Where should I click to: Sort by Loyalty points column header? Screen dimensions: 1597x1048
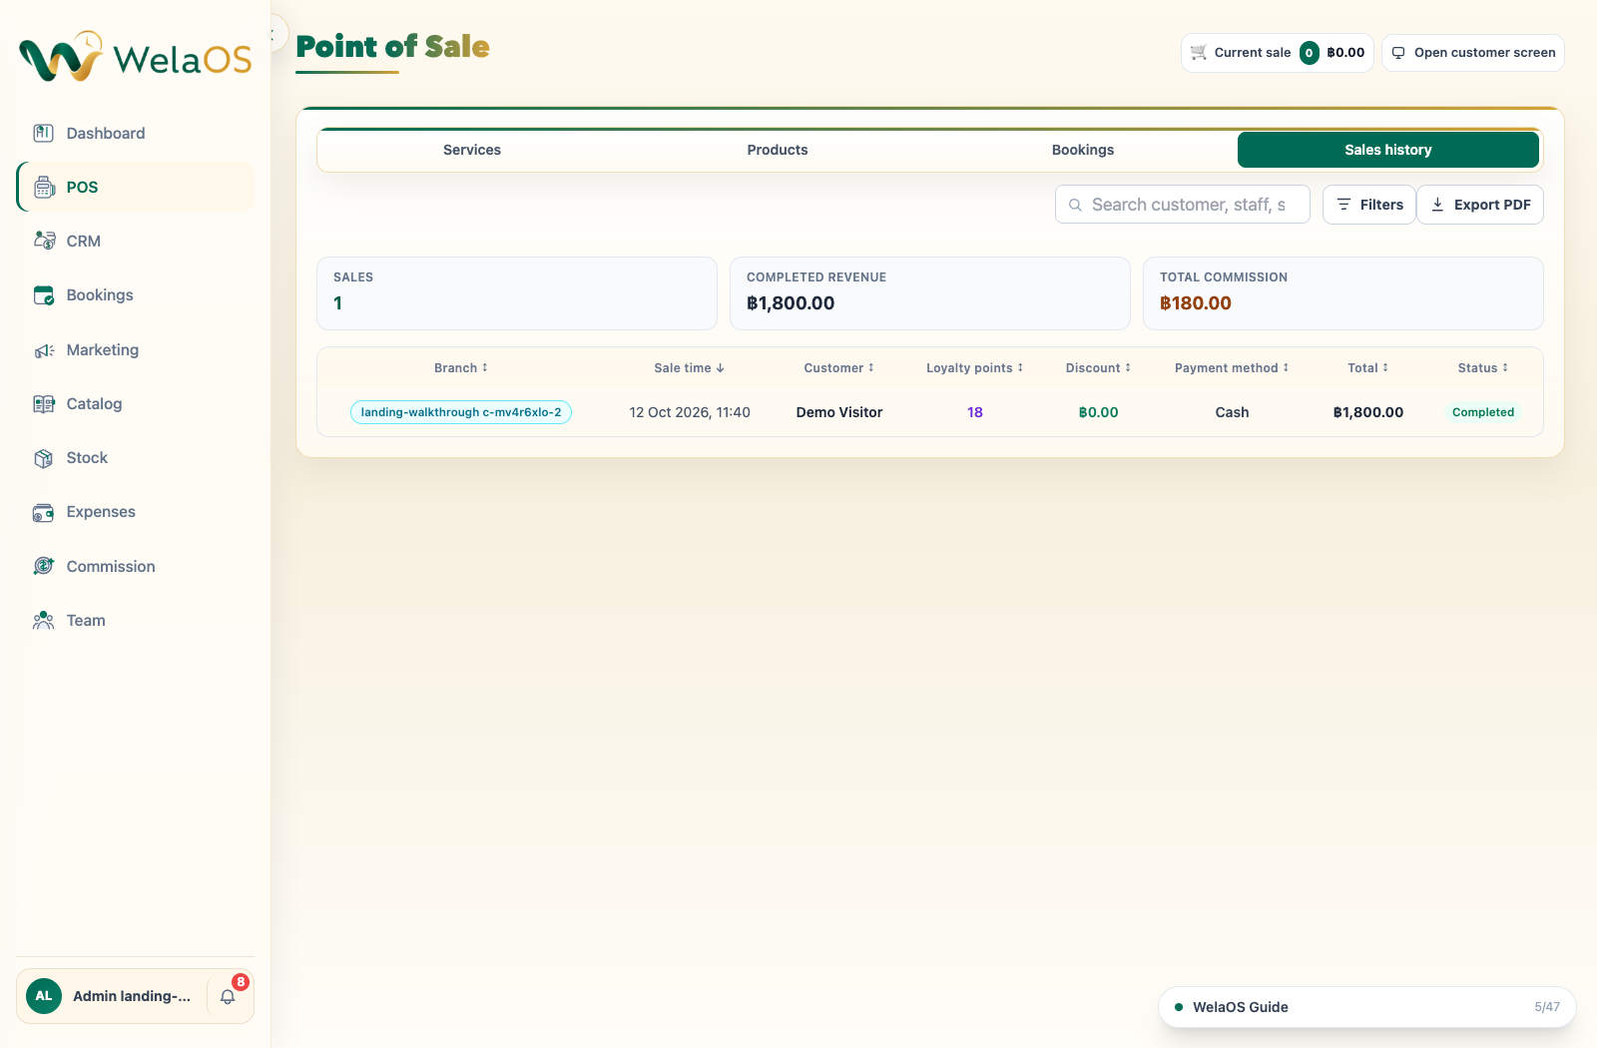tap(975, 368)
